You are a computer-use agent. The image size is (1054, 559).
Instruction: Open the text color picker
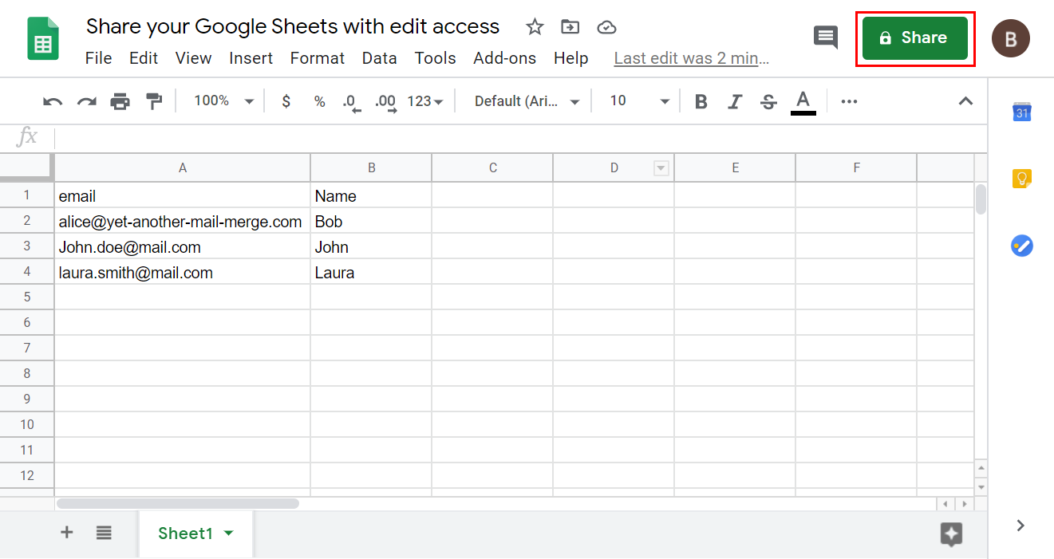pos(803,101)
